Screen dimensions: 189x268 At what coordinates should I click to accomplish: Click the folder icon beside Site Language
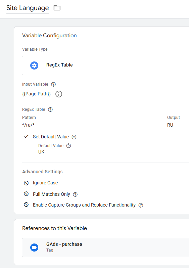pos(57,8)
